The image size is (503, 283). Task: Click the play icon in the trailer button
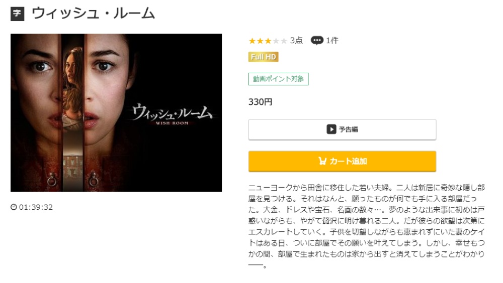pyautogui.click(x=331, y=129)
